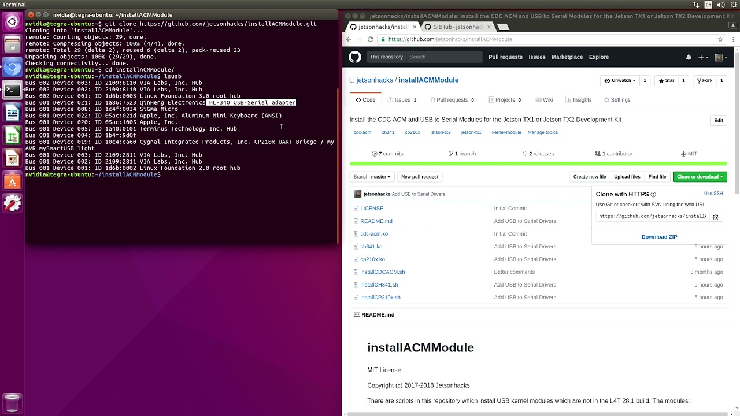Screen dimensions: 740x416
Task: Select the Terminal icon in the dock
Action: coord(12,90)
